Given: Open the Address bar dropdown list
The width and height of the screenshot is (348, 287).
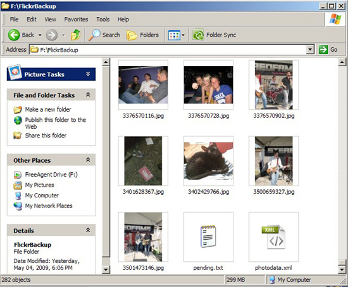Looking at the screenshot, I should point(310,50).
